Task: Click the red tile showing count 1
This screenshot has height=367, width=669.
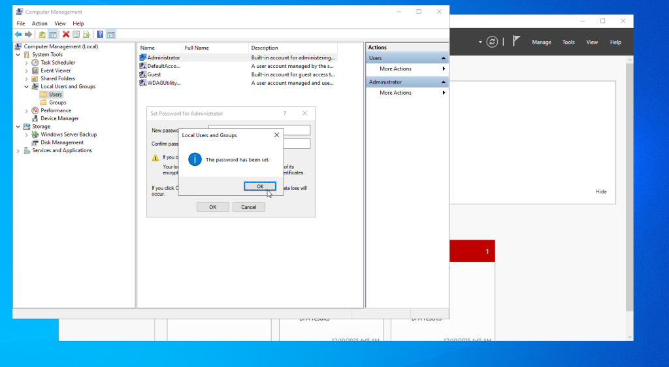Action: (x=472, y=251)
